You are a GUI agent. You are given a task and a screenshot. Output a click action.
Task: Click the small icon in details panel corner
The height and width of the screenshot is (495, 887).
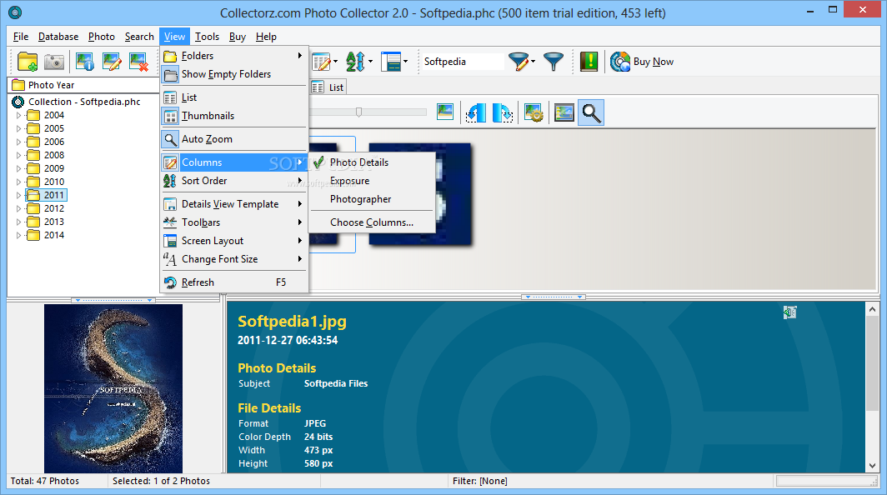tap(789, 312)
